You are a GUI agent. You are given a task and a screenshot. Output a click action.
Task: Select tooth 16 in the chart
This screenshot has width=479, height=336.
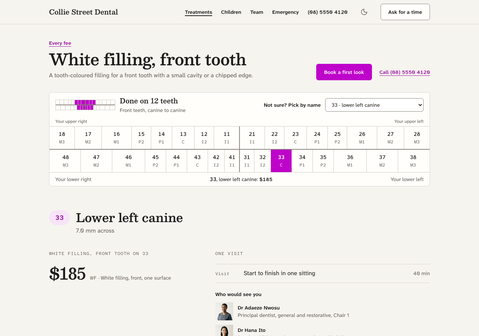(117, 138)
